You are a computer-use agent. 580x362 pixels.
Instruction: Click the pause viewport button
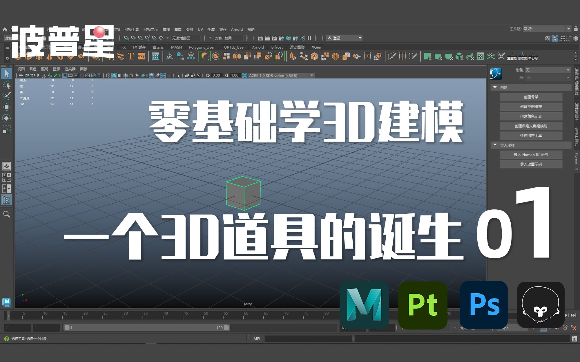(x=309, y=38)
